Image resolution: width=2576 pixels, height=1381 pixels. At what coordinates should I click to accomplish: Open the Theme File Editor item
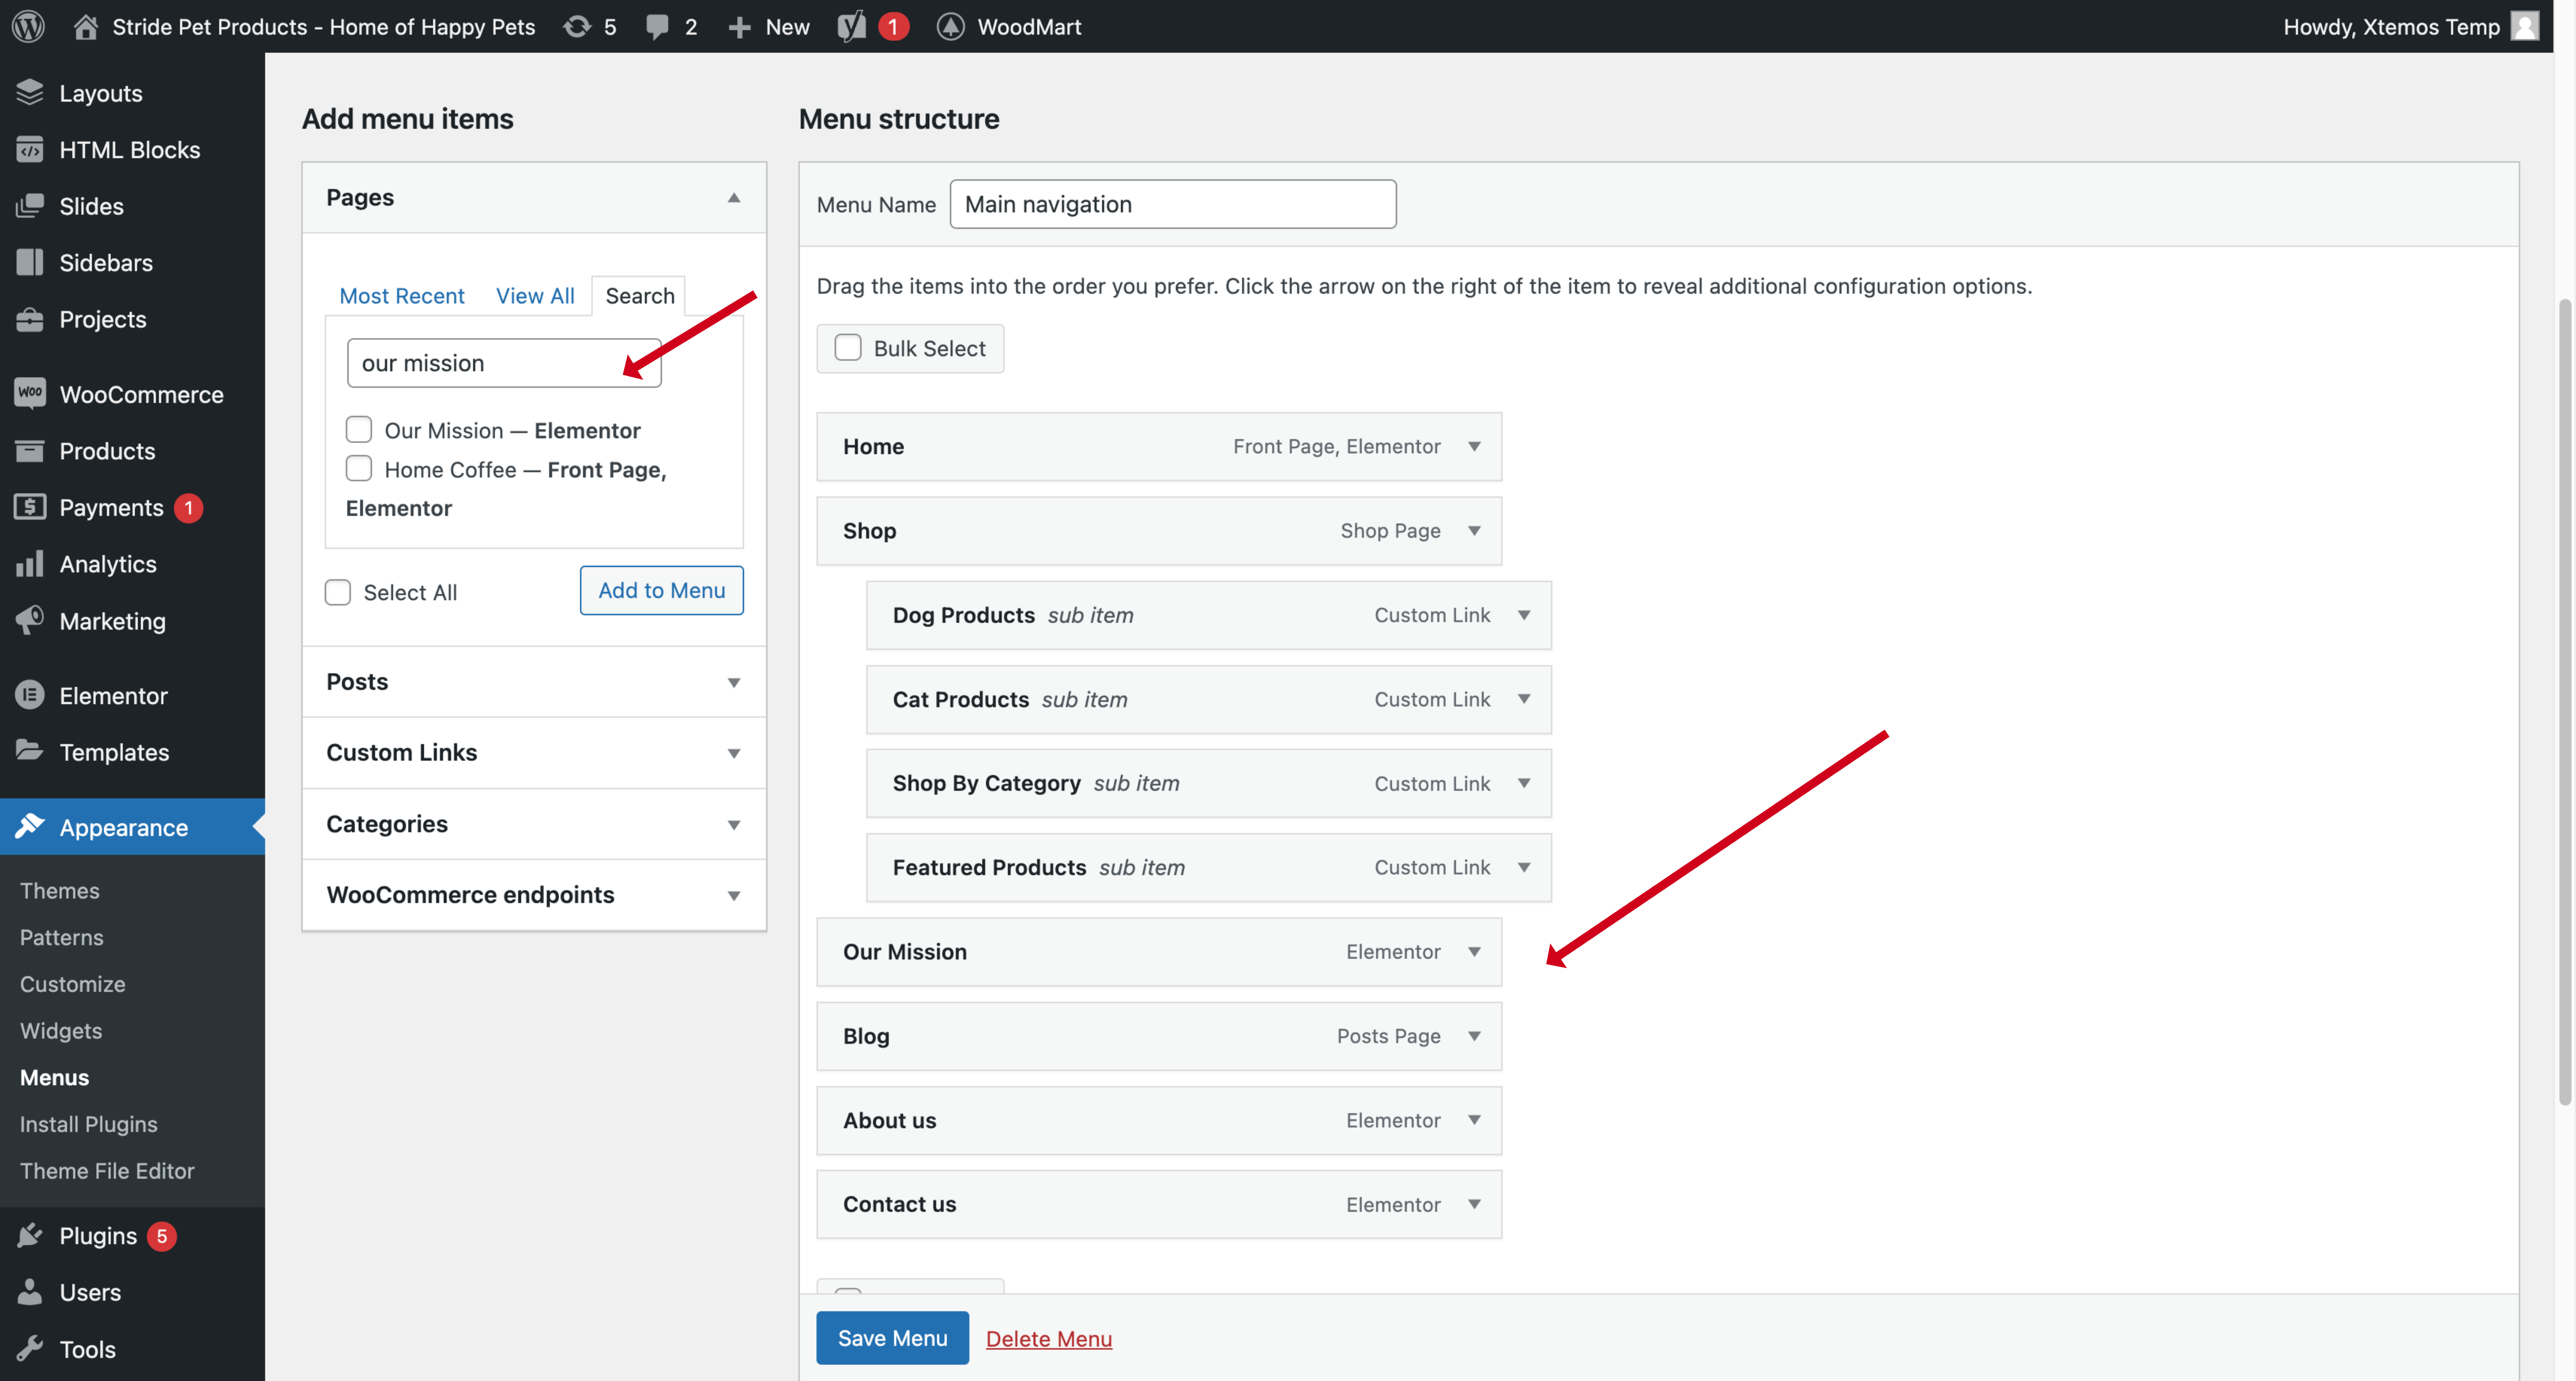[x=107, y=1171]
